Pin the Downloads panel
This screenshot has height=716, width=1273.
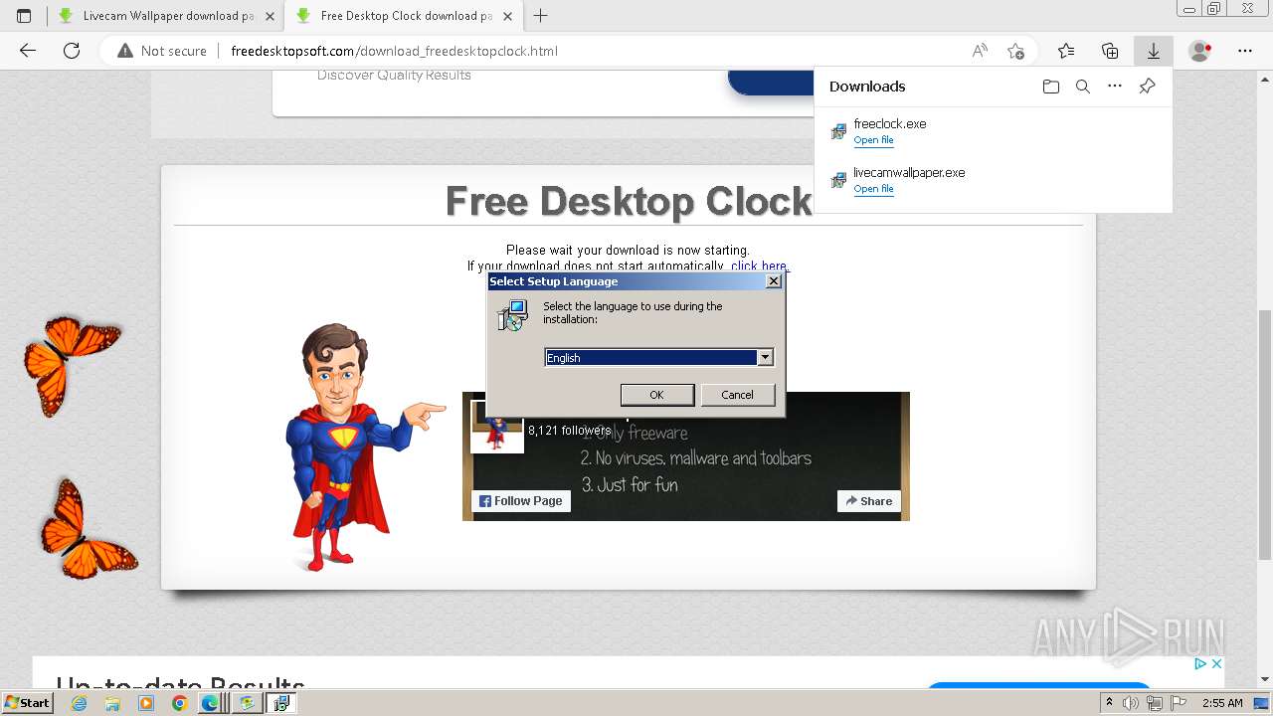click(x=1147, y=87)
